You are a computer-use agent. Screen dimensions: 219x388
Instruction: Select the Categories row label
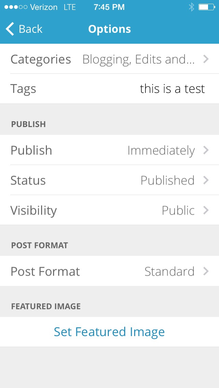coord(41,59)
